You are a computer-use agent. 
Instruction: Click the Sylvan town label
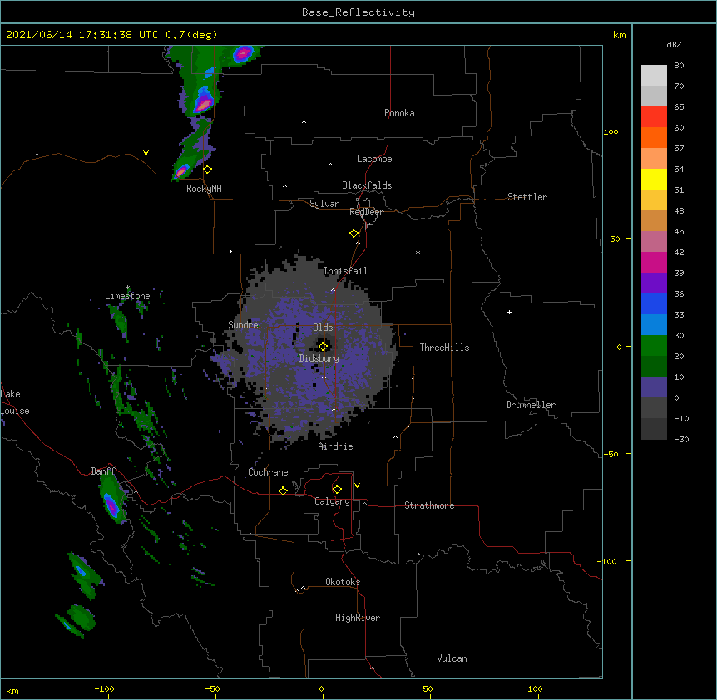pos(324,204)
